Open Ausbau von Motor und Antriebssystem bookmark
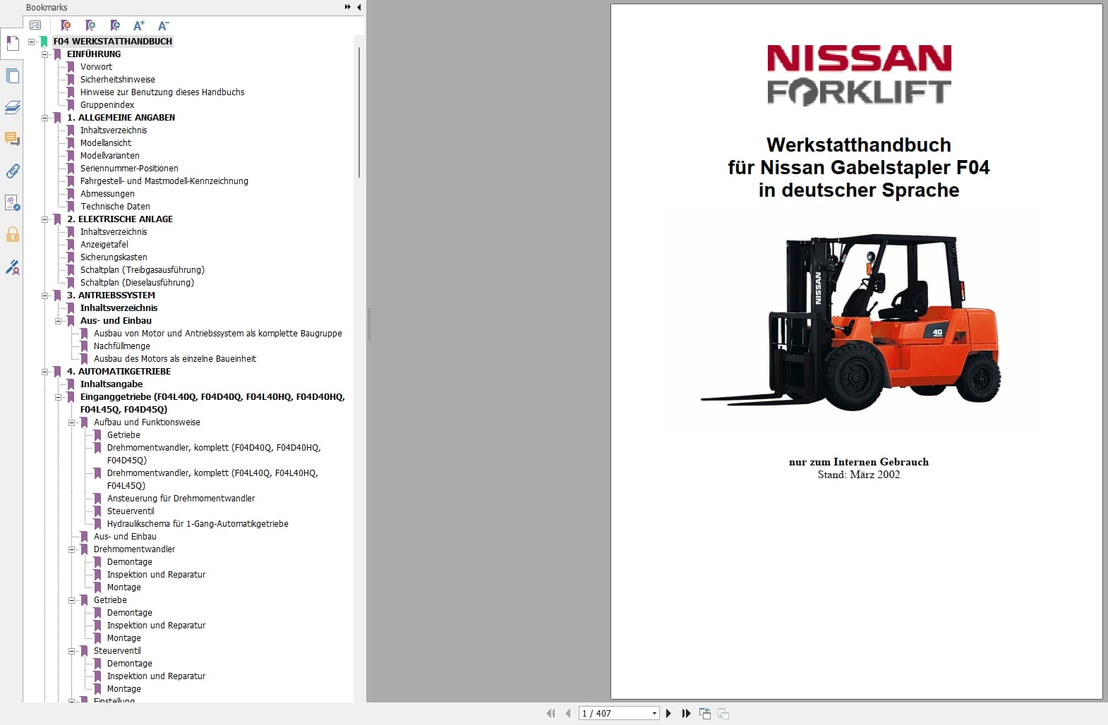Image resolution: width=1108 pixels, height=725 pixels. [218, 334]
